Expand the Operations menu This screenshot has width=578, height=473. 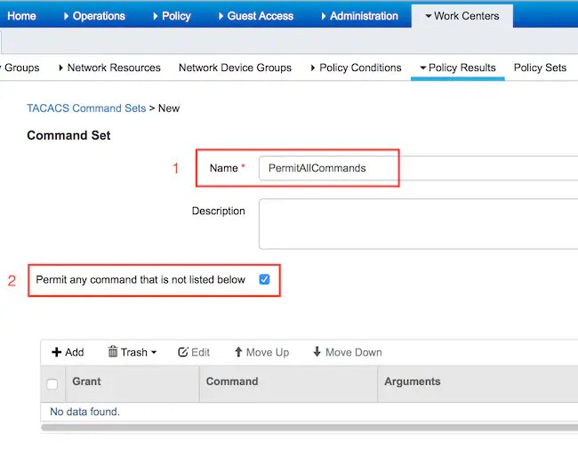[x=94, y=16]
